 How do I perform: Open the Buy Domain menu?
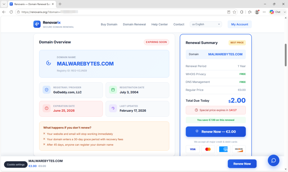coord(109,24)
